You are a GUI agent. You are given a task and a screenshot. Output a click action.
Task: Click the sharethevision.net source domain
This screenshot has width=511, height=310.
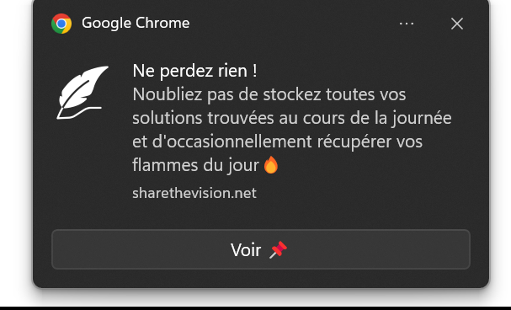pos(194,193)
